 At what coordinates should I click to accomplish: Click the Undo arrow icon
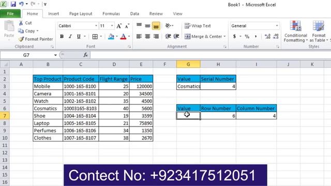click(x=21, y=4)
